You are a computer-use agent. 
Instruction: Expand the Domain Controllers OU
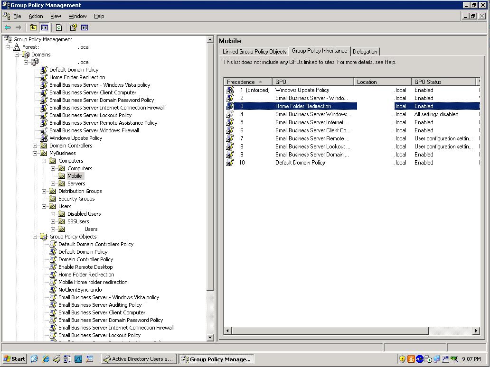35,146
